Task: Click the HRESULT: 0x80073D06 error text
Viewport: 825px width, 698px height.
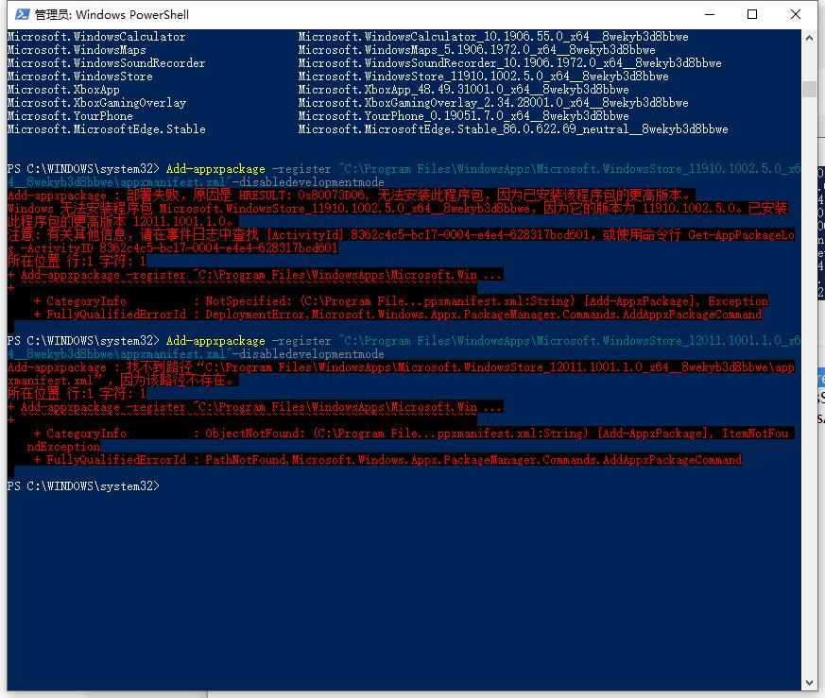Action: pyautogui.click(x=301, y=196)
